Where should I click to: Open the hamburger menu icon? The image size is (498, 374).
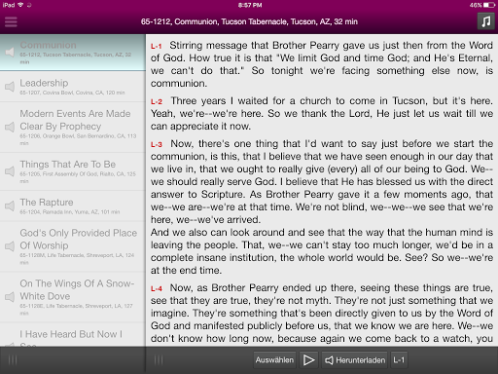pos(11,21)
